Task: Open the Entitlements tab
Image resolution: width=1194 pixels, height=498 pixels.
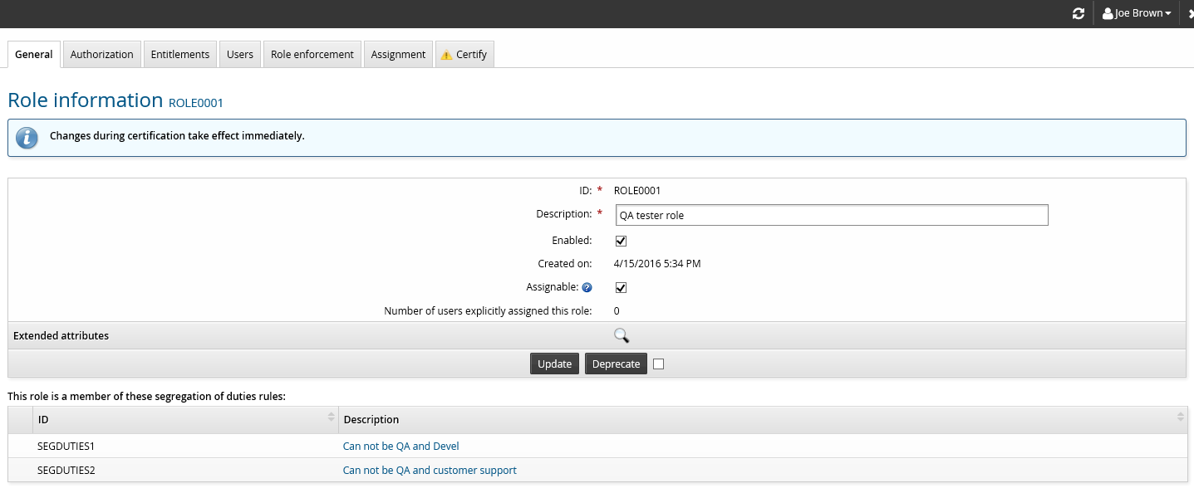Action: click(179, 55)
